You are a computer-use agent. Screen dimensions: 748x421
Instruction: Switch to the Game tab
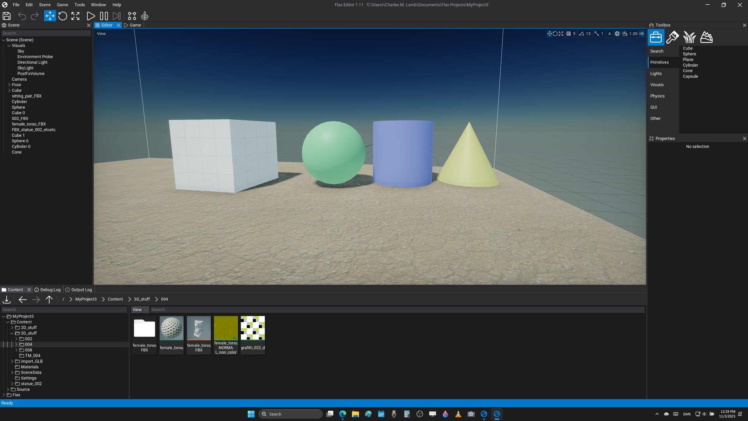[132, 25]
